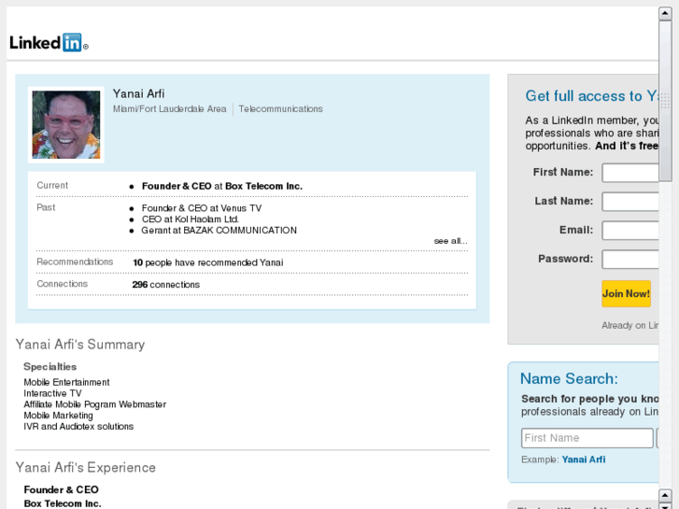Screen dimensions: 679x509
Task: Open Yanai Arfi's profile photo
Action: [x=65, y=125]
